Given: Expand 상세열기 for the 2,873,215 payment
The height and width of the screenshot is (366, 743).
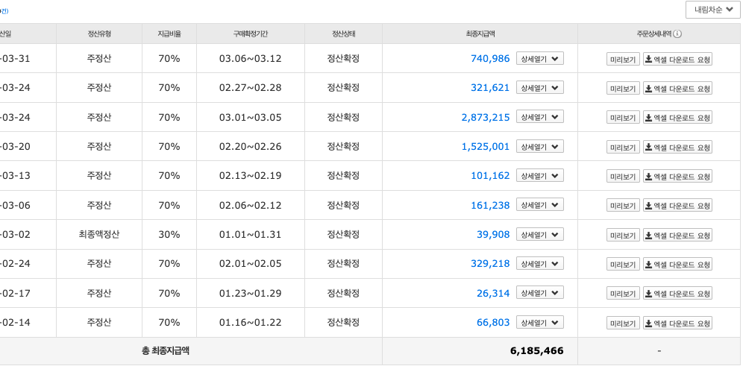Looking at the screenshot, I should (x=539, y=117).
